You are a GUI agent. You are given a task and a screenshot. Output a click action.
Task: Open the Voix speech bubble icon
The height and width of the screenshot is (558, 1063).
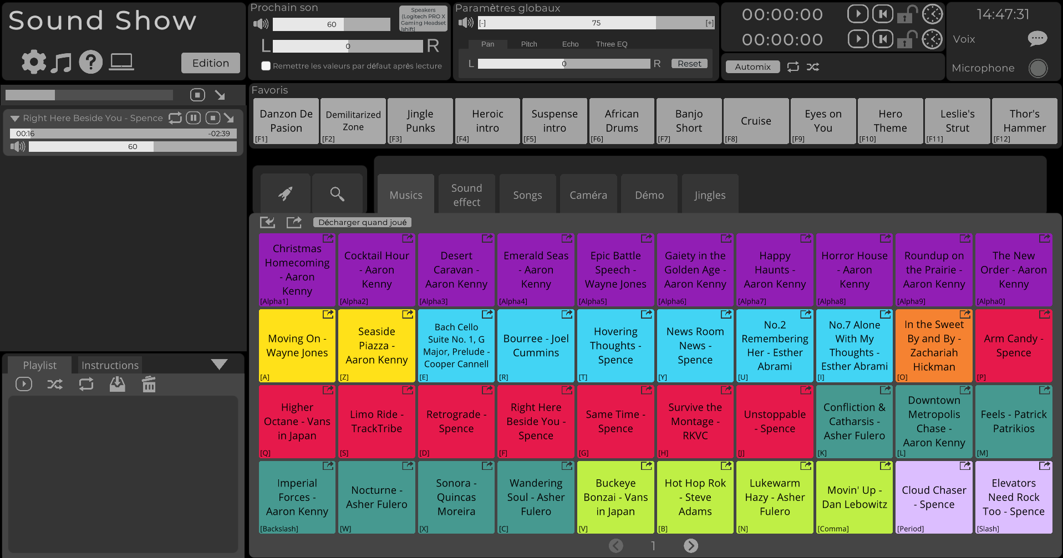click(x=1037, y=38)
